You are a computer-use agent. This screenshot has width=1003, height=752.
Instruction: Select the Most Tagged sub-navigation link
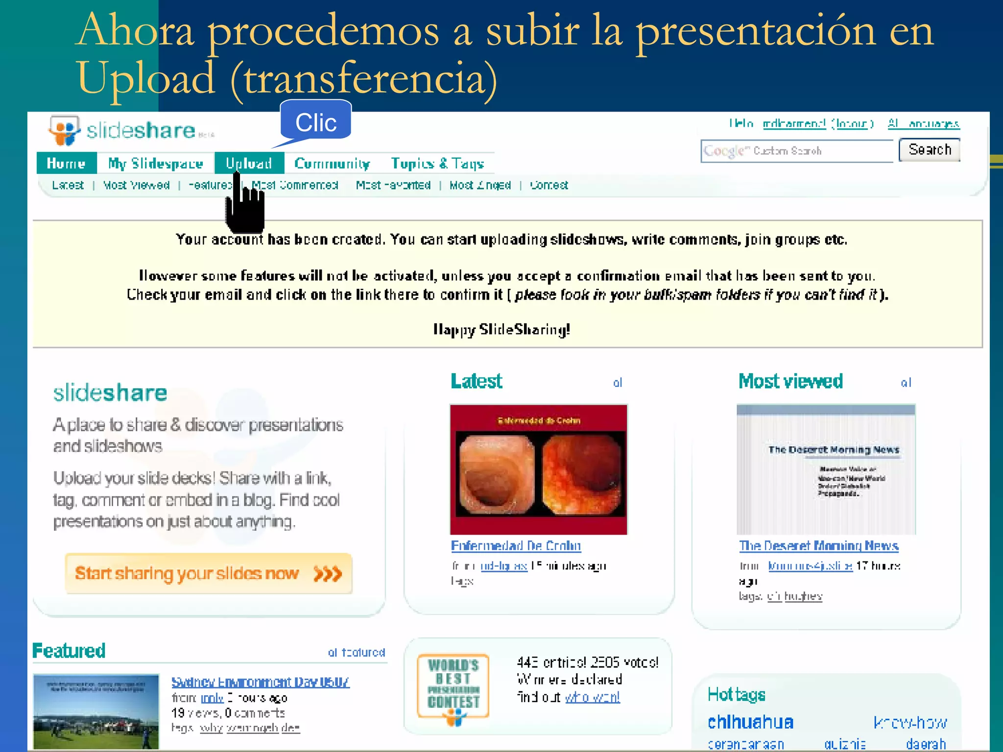click(480, 185)
